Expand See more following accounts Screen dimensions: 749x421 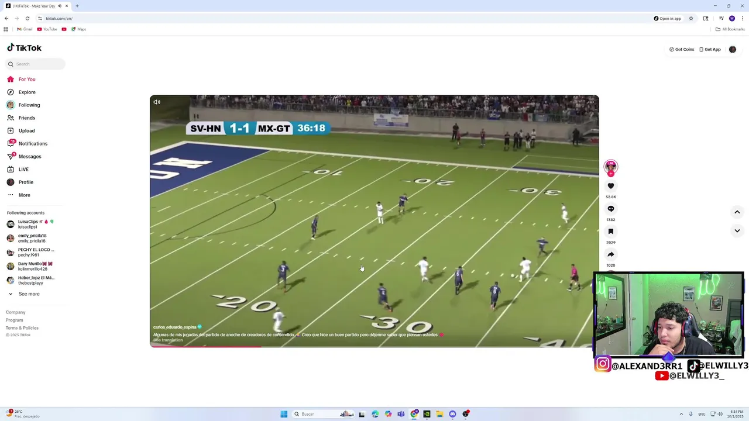pyautogui.click(x=24, y=294)
